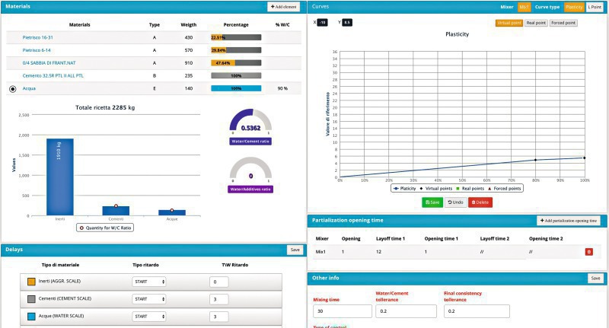Screen dimensions: 609x328
Task: Open the 0/4 SABBIA DI FRANT.NAT link
Action: [49, 63]
